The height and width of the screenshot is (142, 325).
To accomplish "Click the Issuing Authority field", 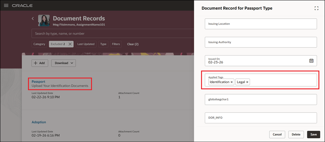I will point(261,42).
